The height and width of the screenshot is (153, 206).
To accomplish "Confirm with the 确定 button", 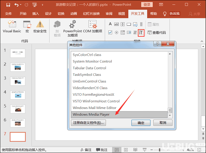I will pos(141,123).
